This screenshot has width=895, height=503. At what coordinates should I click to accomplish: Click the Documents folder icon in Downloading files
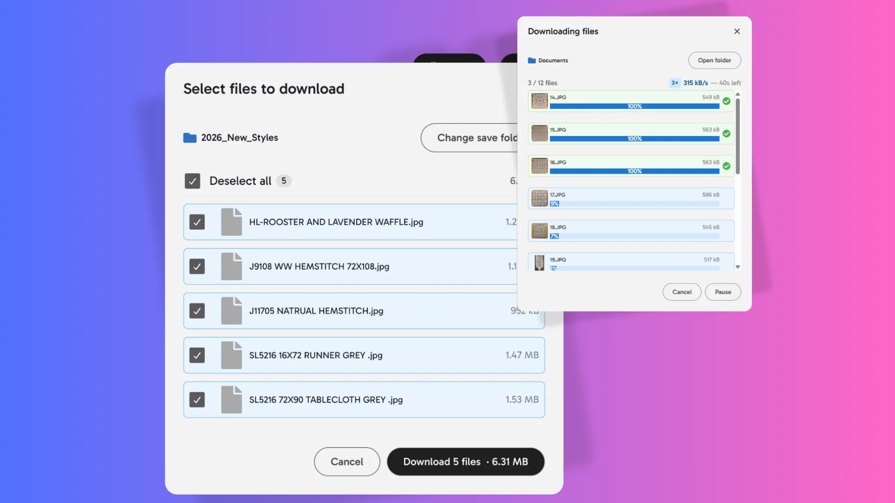[x=532, y=61]
